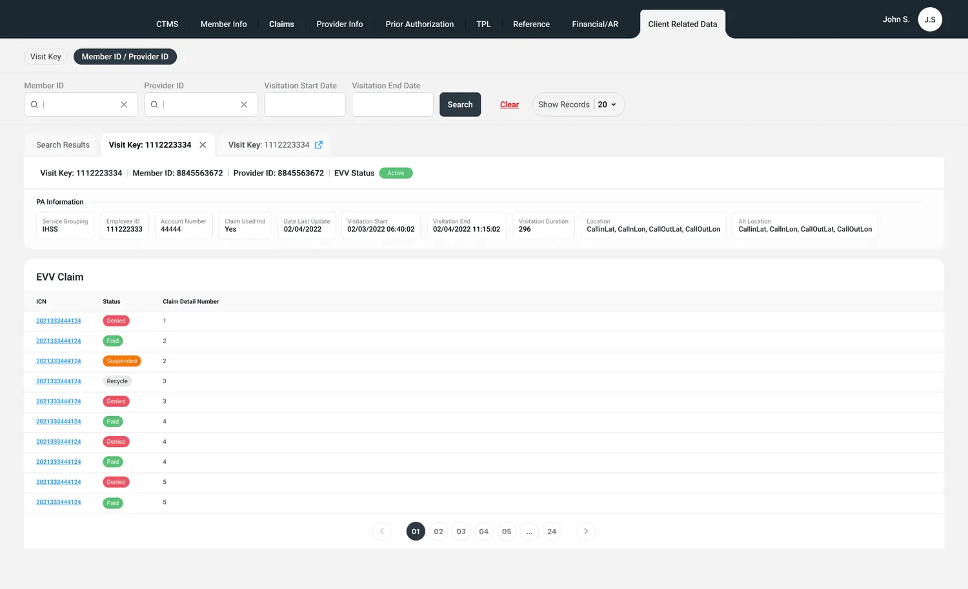This screenshot has height=589, width=968.
Task: Clear the Provider ID field with X icon
Action: coord(244,105)
